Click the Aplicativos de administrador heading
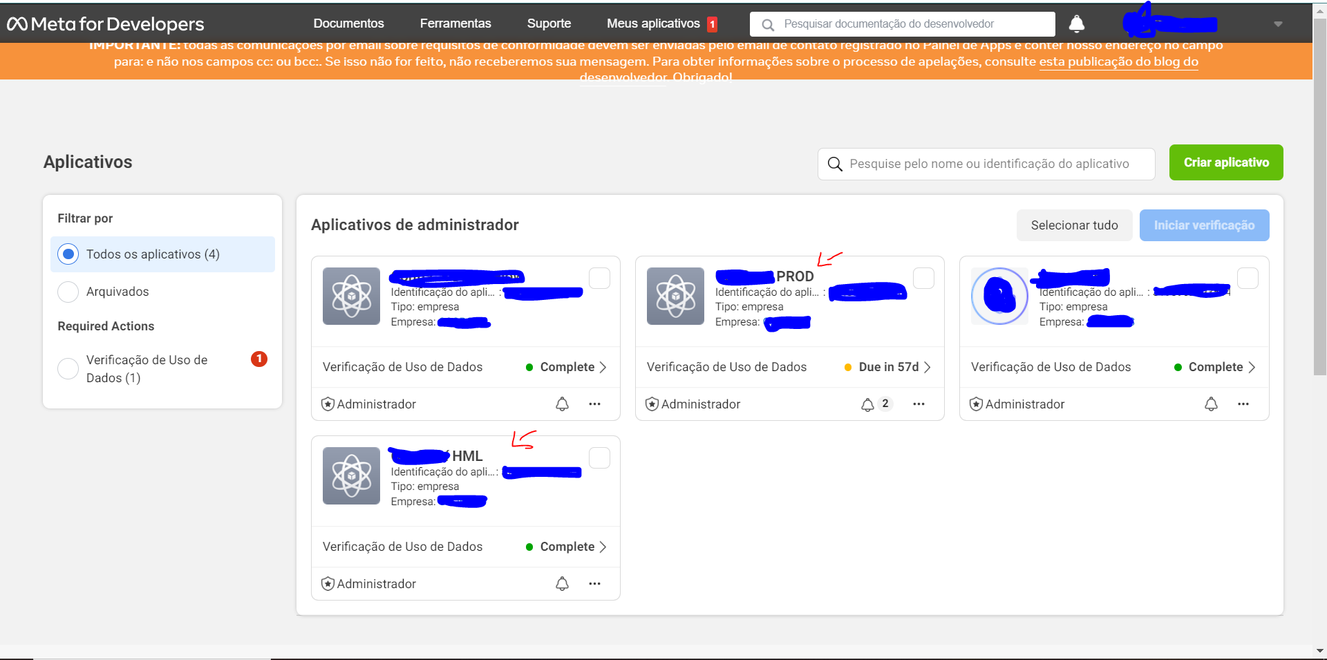This screenshot has width=1327, height=660. pyautogui.click(x=415, y=225)
